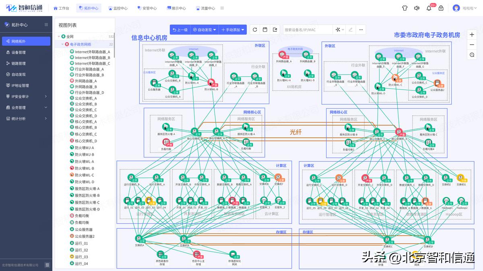Expand the 统计分析 sidebar section

24,118
